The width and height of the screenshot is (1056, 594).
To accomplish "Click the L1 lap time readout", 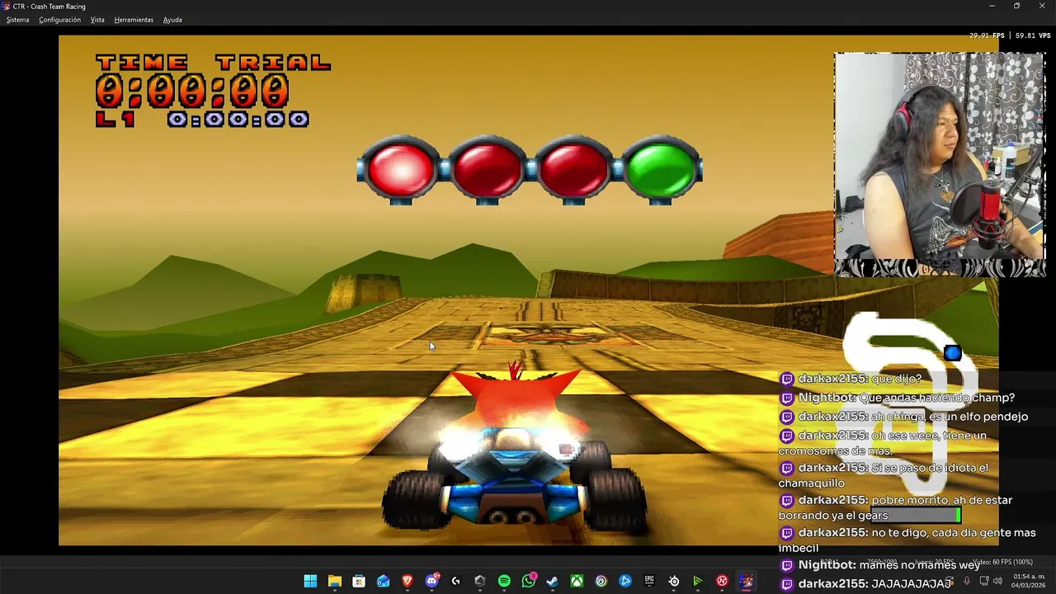I will [x=202, y=120].
